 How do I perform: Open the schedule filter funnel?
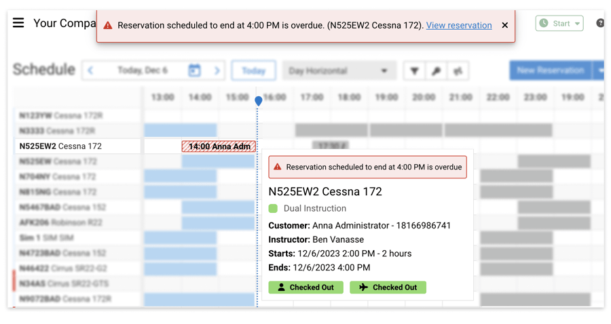click(x=414, y=70)
